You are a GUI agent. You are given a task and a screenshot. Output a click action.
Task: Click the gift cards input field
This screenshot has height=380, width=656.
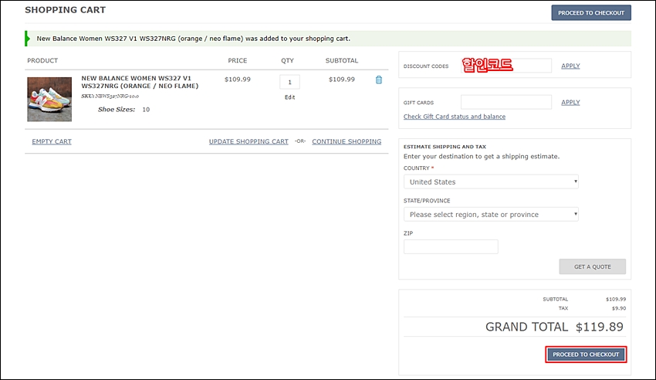pyautogui.click(x=506, y=102)
